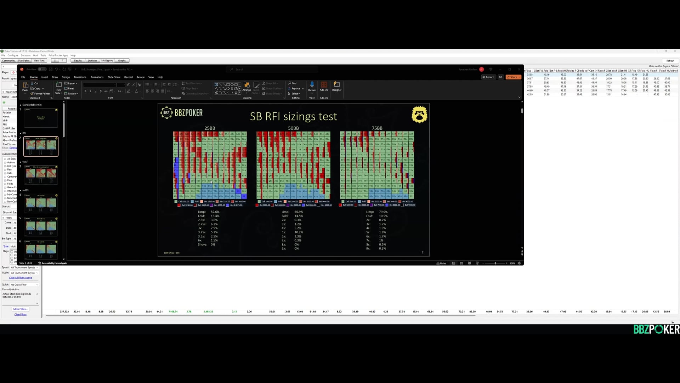
Task: Click the Find magnifier icon
Action: (x=290, y=83)
